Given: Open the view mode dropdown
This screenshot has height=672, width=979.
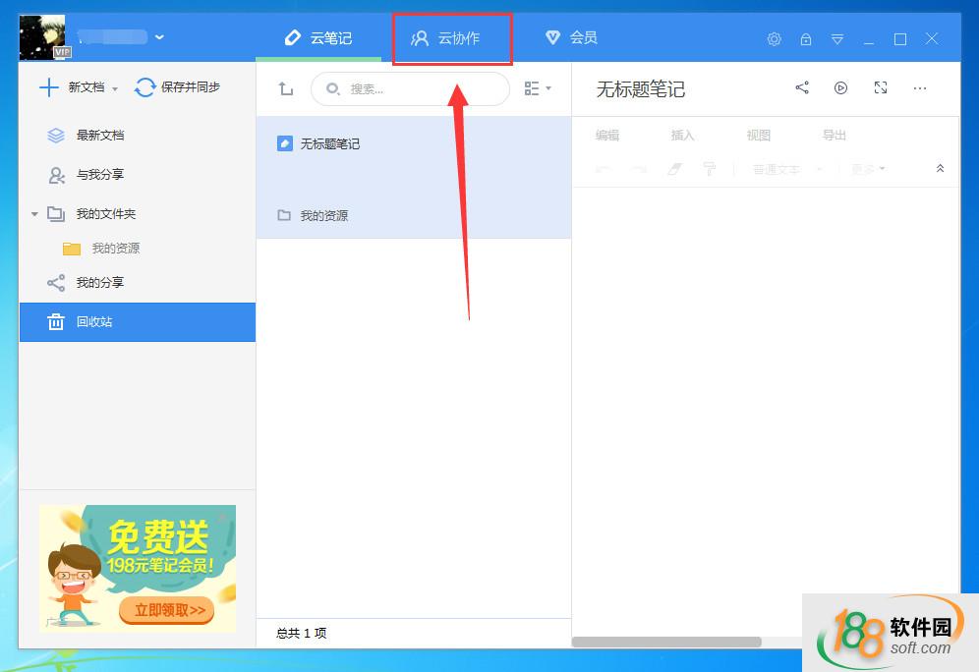Looking at the screenshot, I should pos(538,88).
